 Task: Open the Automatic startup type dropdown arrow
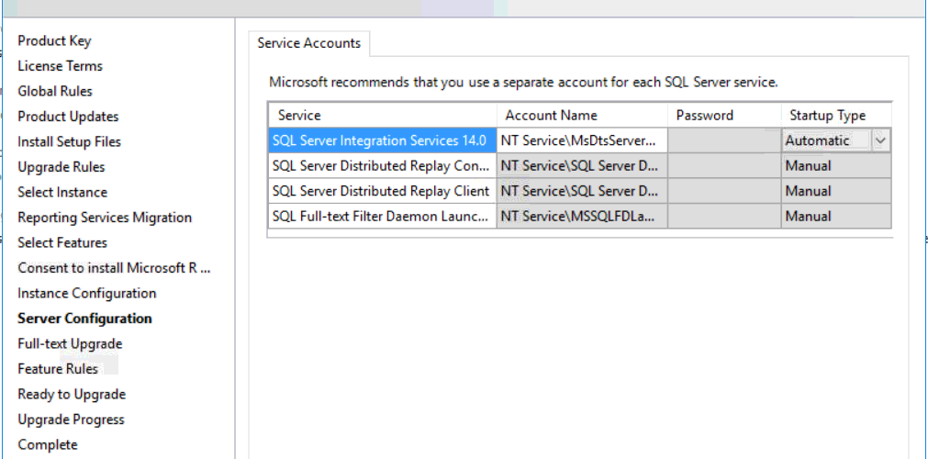tap(880, 140)
